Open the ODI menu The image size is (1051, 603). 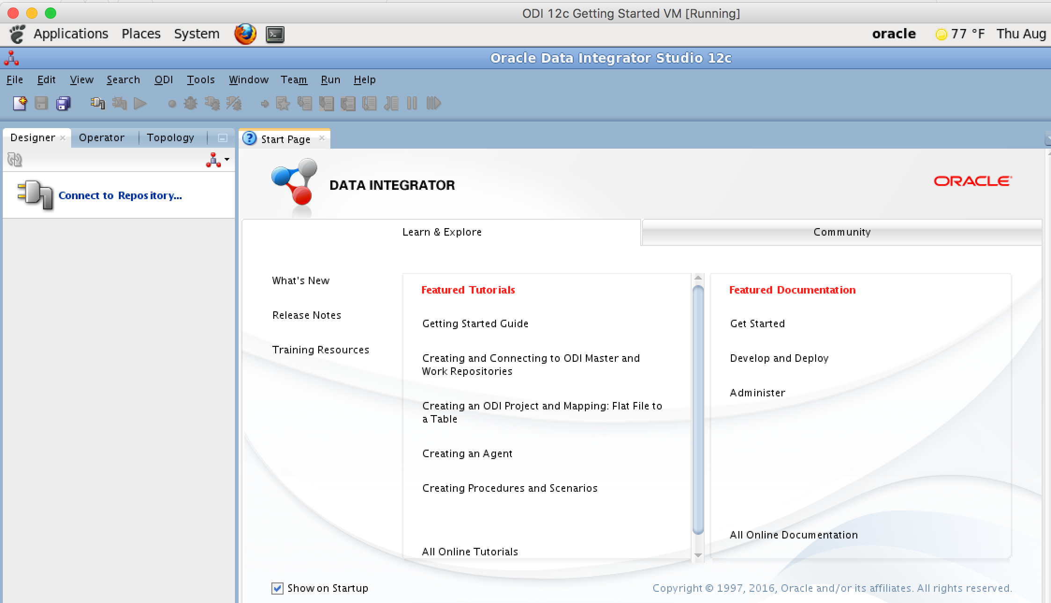pyautogui.click(x=164, y=79)
